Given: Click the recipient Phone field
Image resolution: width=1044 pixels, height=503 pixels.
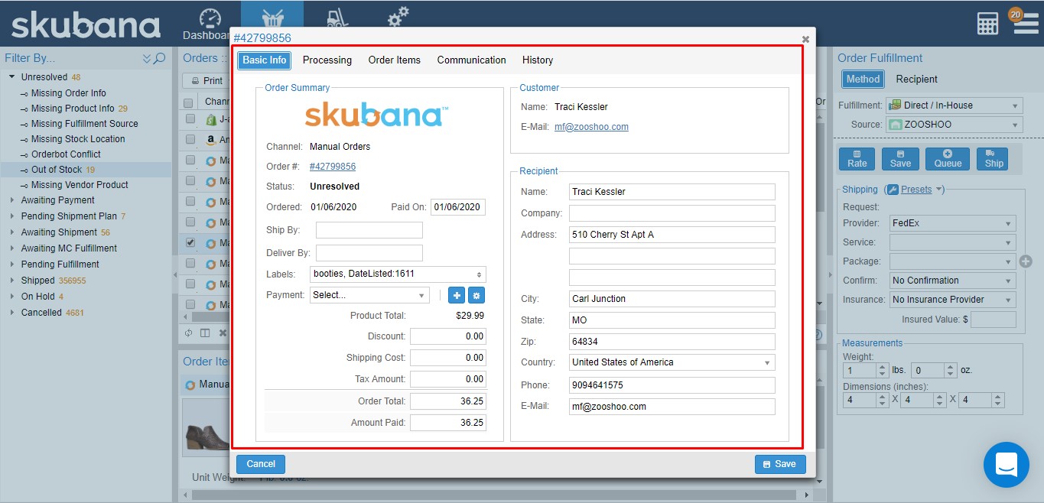Looking at the screenshot, I should [672, 385].
